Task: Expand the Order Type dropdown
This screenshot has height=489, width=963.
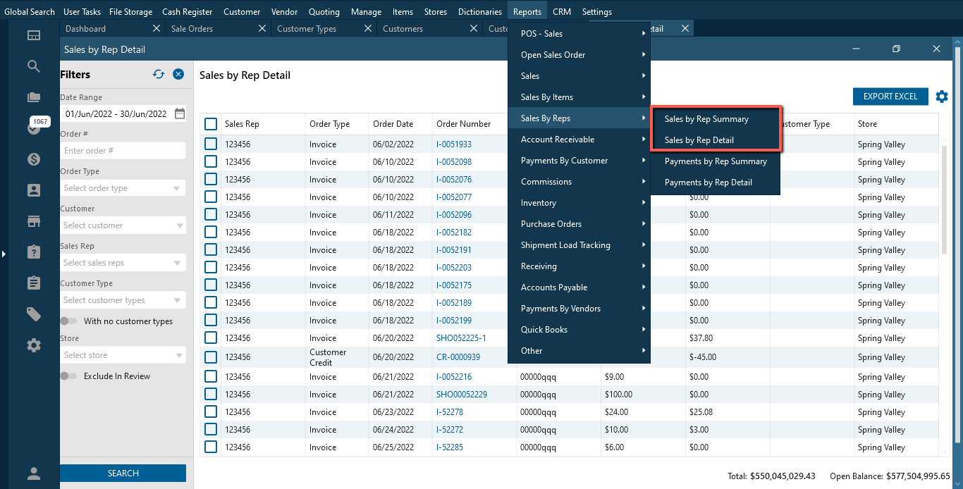Action: (x=177, y=188)
